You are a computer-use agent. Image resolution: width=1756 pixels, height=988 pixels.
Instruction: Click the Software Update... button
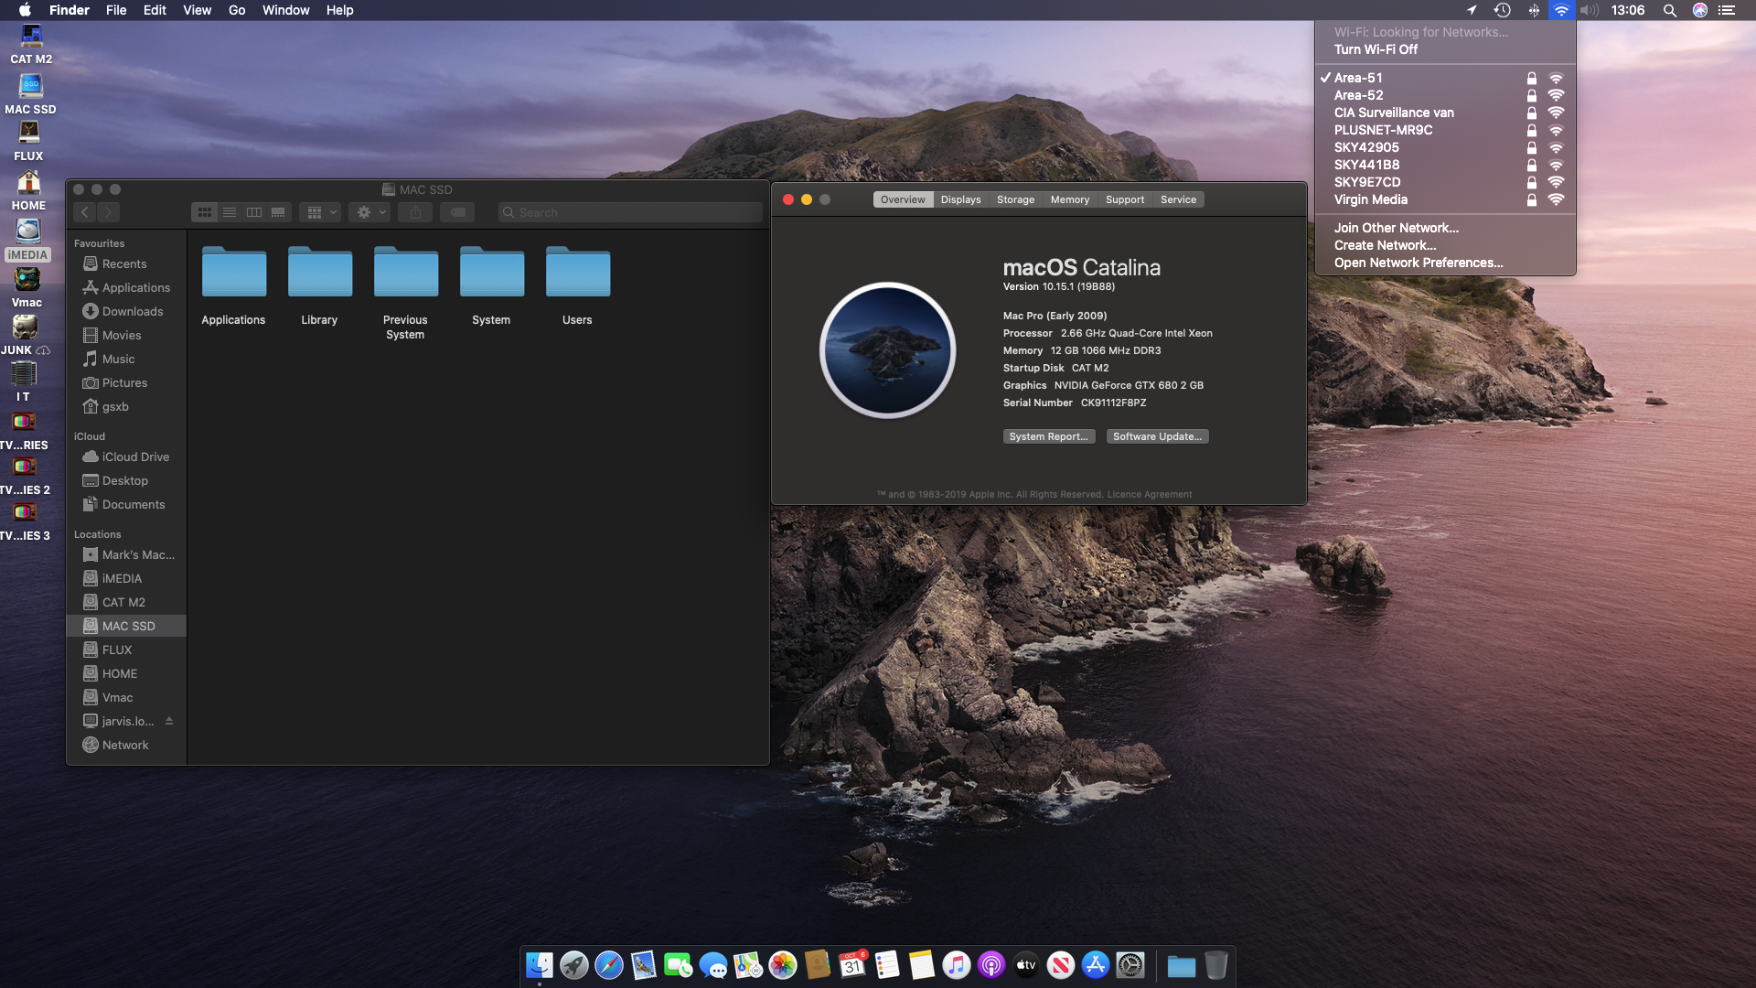pyautogui.click(x=1157, y=436)
